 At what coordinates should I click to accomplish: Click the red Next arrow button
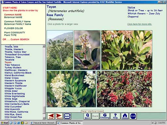pos(59,116)
